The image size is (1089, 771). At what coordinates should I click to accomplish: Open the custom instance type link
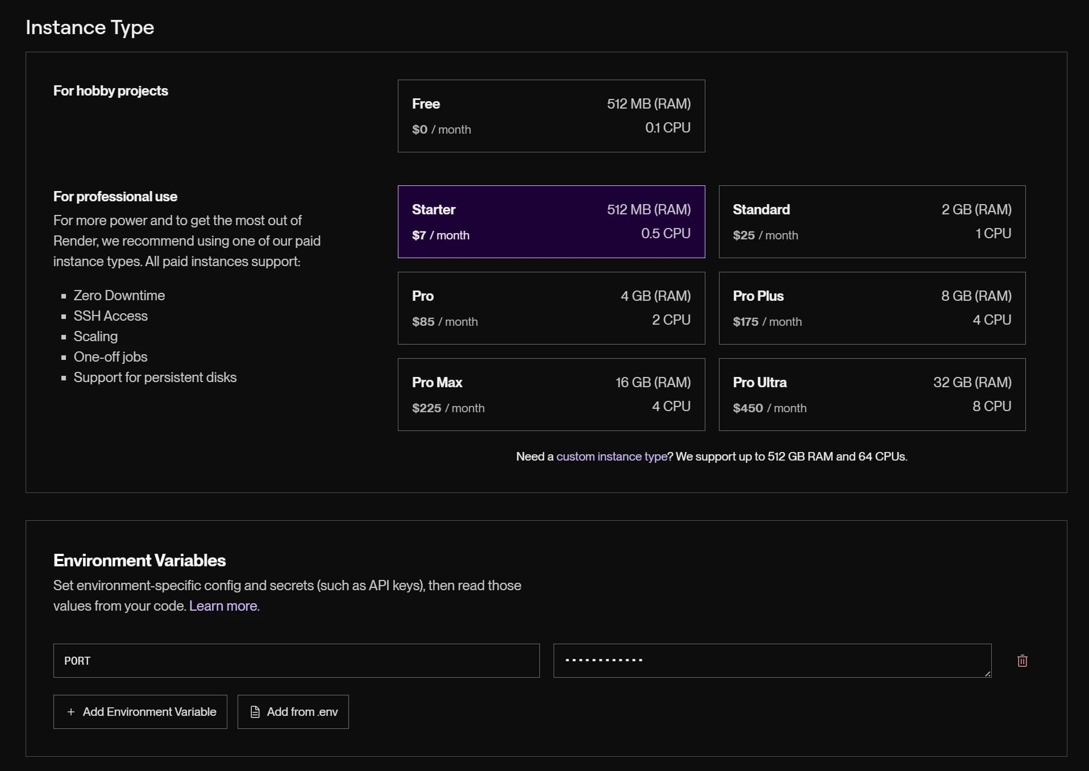coord(612,457)
